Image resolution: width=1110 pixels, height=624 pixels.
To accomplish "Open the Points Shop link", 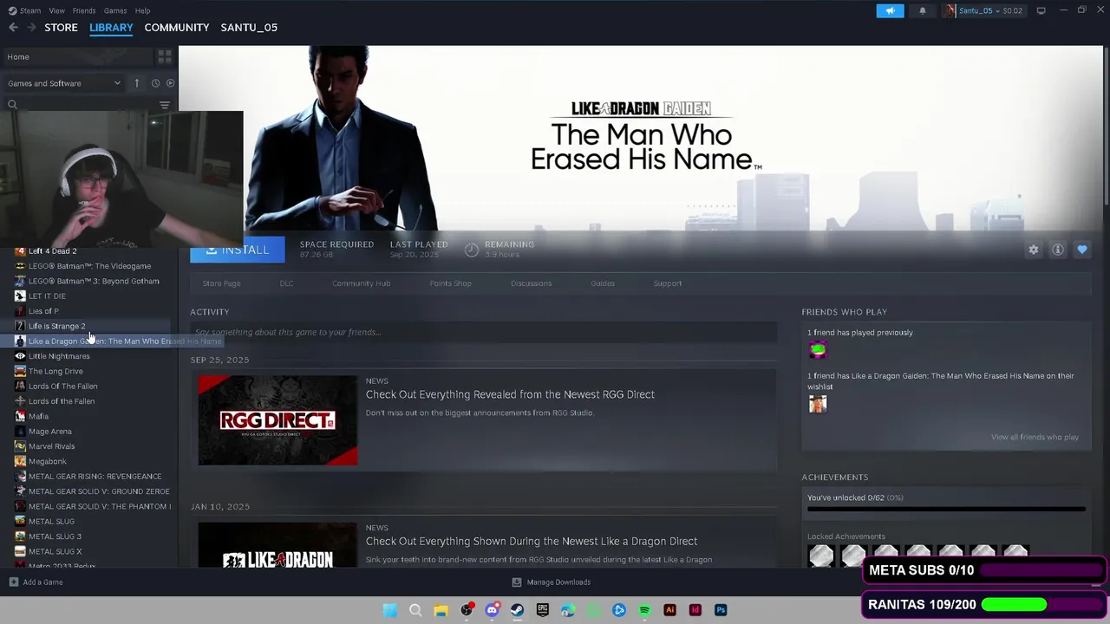I will 450,283.
